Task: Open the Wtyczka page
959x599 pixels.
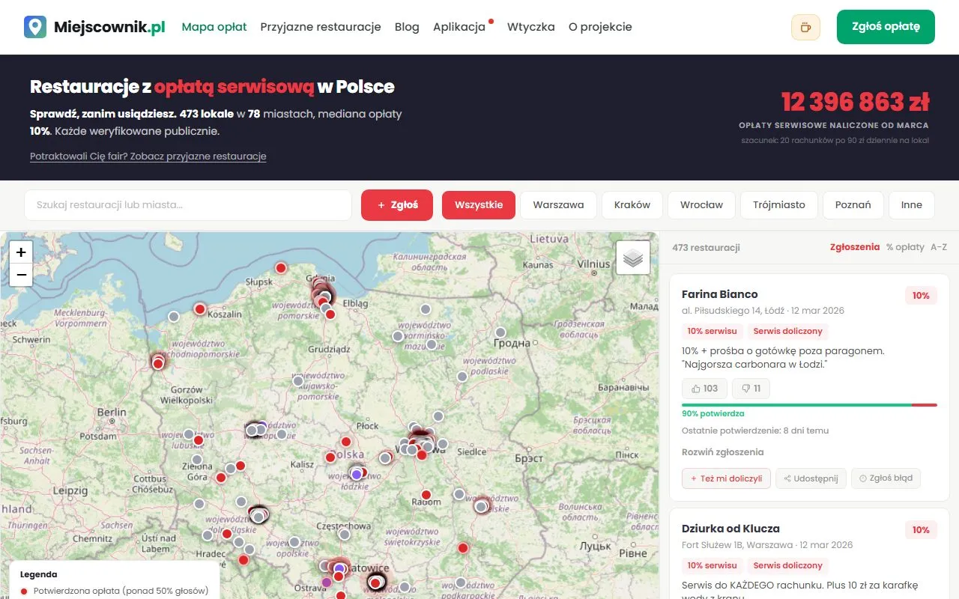Action: 531,27
